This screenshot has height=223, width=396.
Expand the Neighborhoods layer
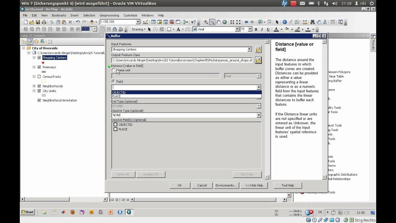34,86
